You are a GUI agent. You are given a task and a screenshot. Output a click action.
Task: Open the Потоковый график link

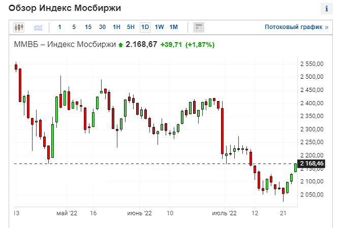pyautogui.click(x=296, y=27)
